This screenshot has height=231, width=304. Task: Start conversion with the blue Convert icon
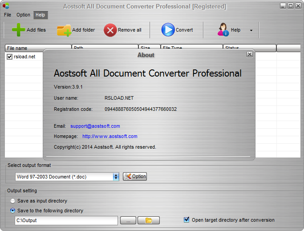(168, 30)
